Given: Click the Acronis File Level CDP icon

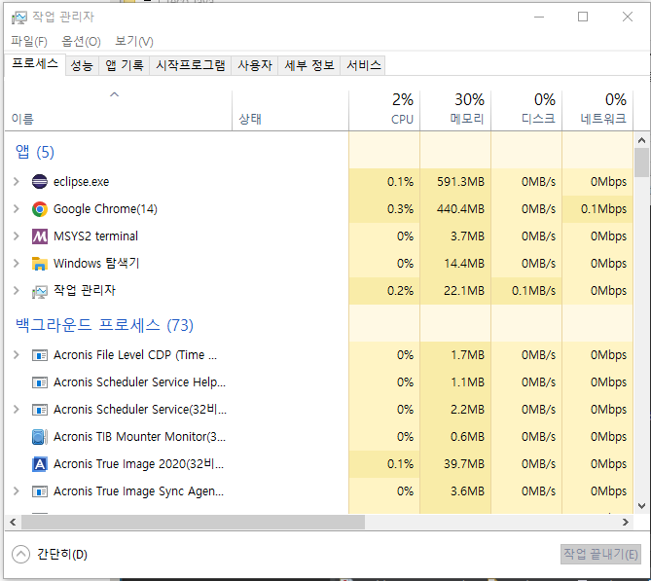Looking at the screenshot, I should [x=40, y=355].
